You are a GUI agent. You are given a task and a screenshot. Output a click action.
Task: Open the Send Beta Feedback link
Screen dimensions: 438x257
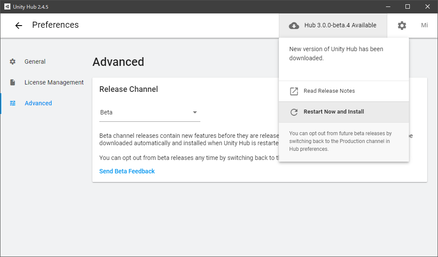[127, 171]
